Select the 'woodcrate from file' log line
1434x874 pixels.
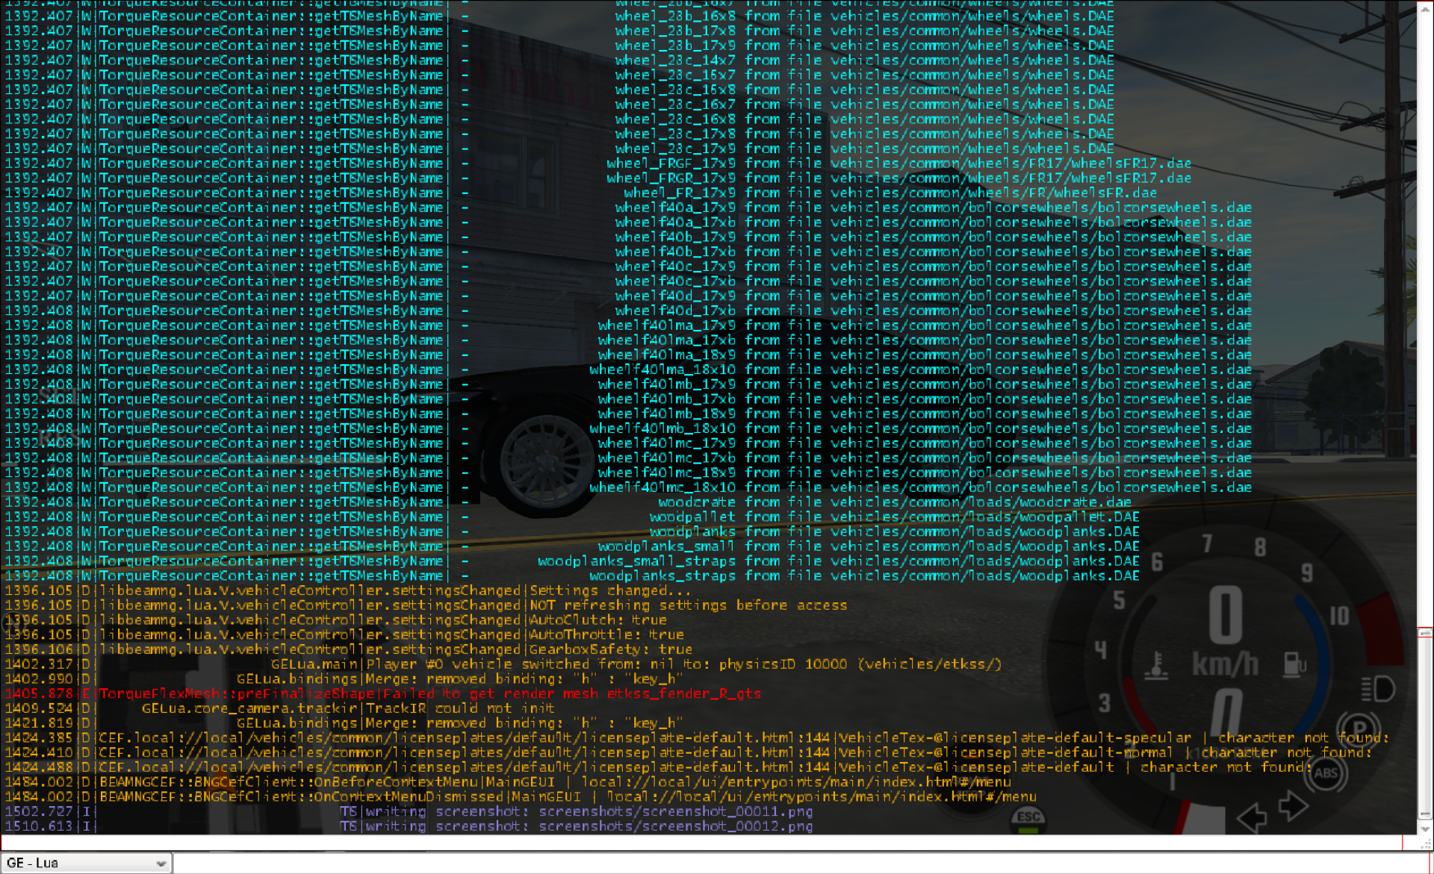(568, 502)
